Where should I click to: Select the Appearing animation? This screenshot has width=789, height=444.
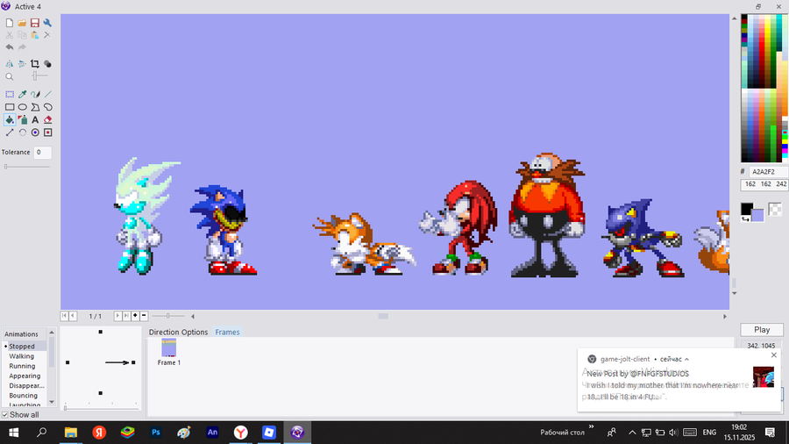(25, 376)
